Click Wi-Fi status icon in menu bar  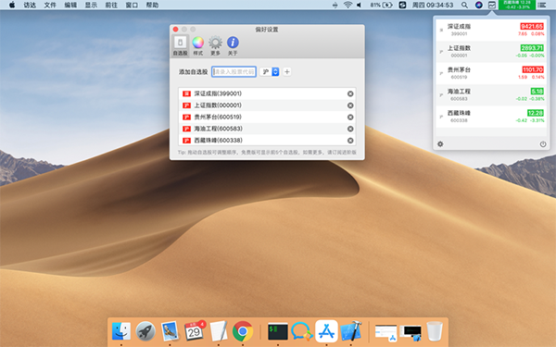point(347,5)
